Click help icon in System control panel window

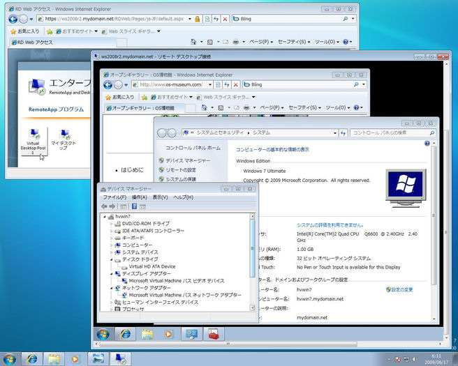pyautogui.click(x=427, y=143)
